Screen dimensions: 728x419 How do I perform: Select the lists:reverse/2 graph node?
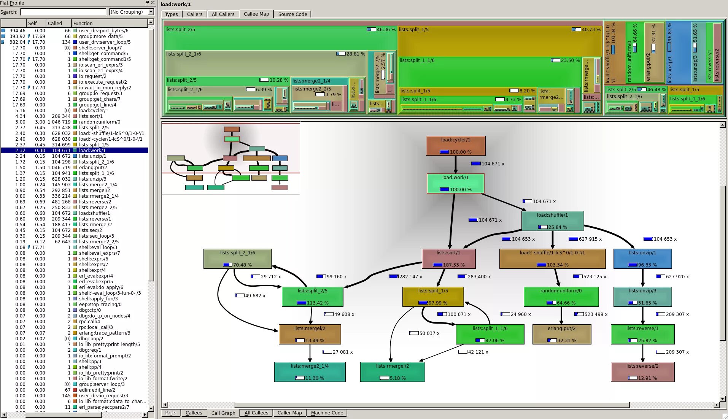click(x=642, y=372)
